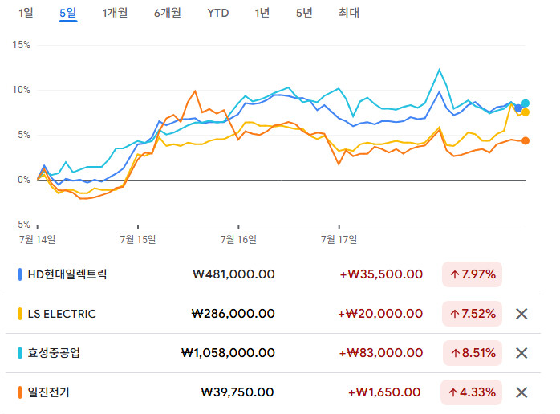Select the 1개월 time range tab
The height and width of the screenshot is (414, 560).
coord(115,13)
